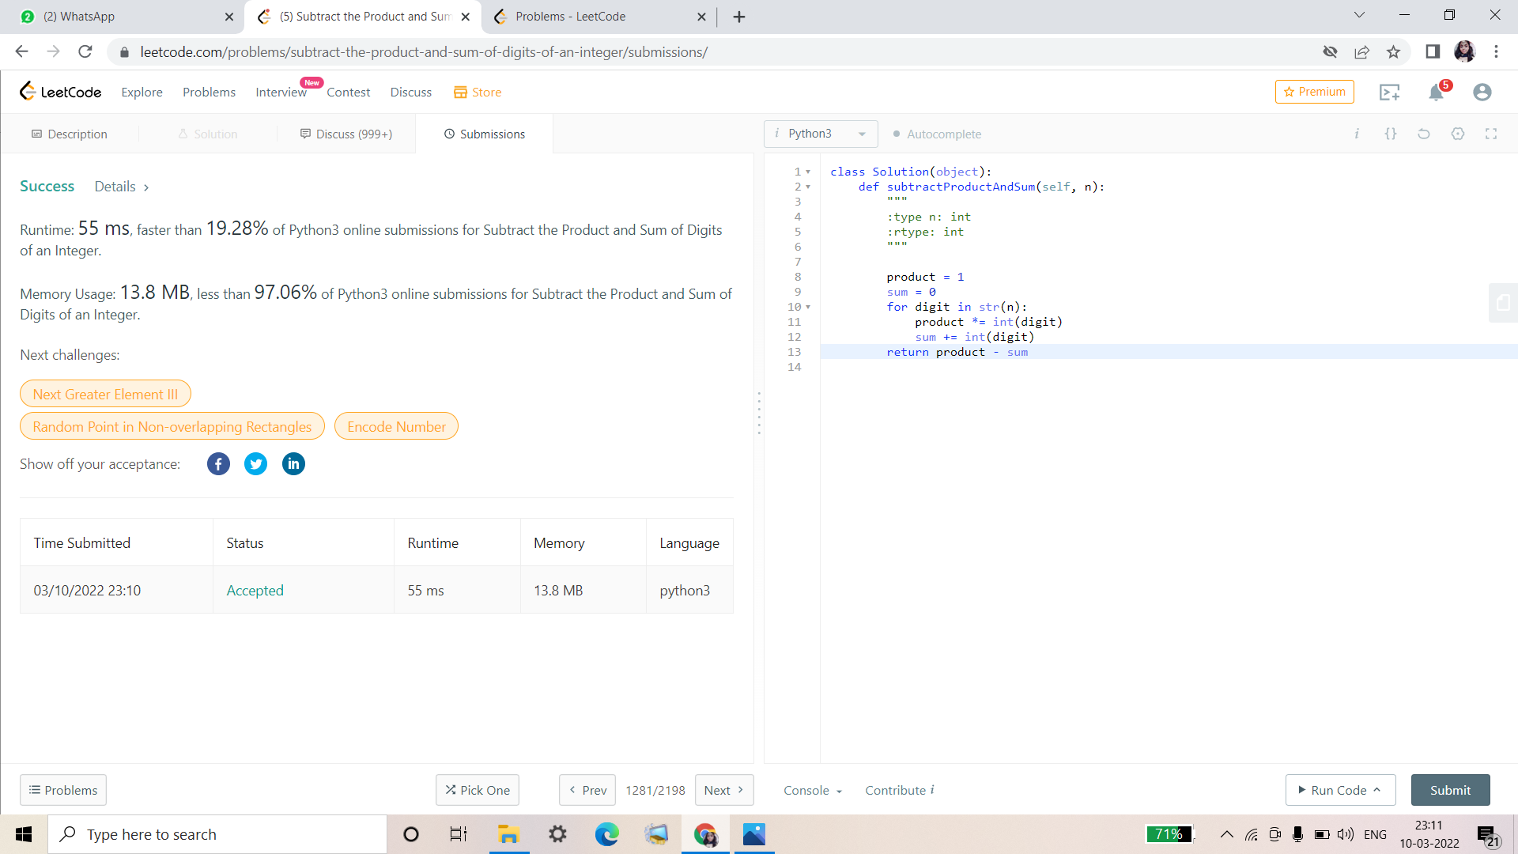Open Microsoft Edge from the taskbar
This screenshot has width=1518, height=854.
coord(607,834)
